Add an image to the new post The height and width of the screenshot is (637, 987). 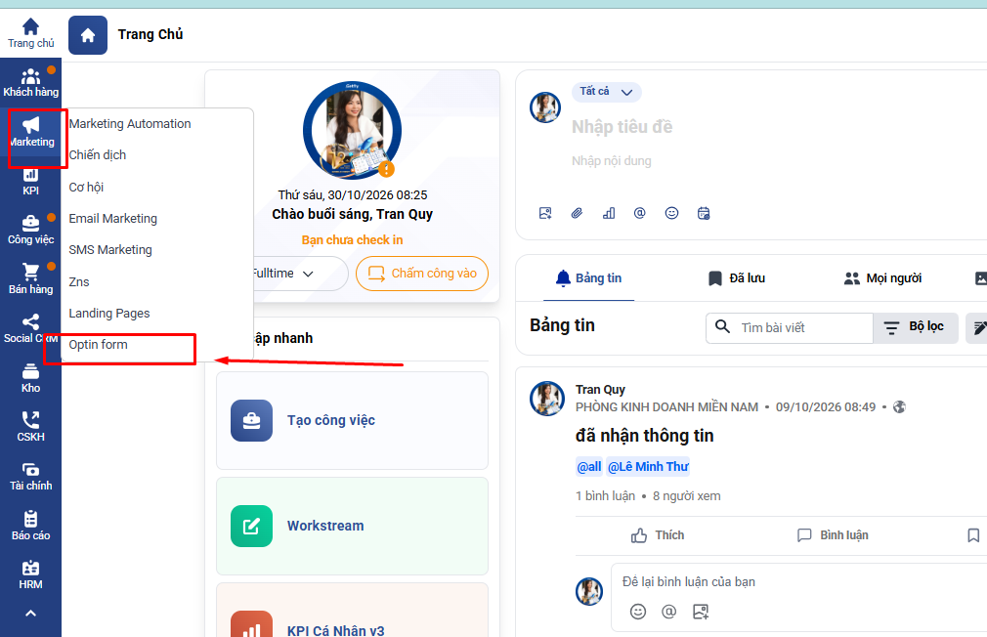(x=545, y=213)
